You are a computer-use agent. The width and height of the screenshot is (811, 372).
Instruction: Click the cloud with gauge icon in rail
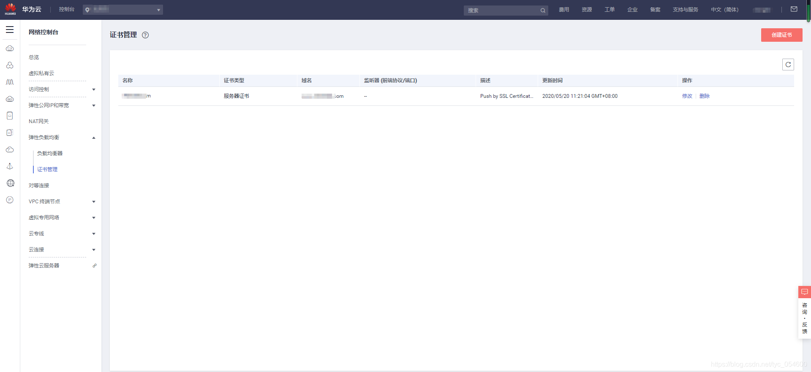(x=10, y=149)
